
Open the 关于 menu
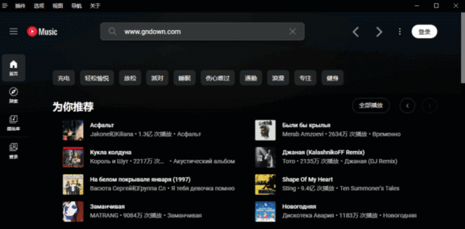coord(95,6)
